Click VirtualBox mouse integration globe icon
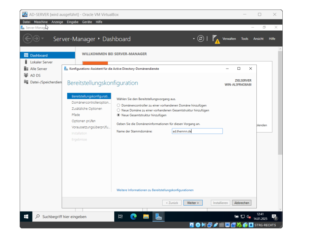 click(245, 225)
